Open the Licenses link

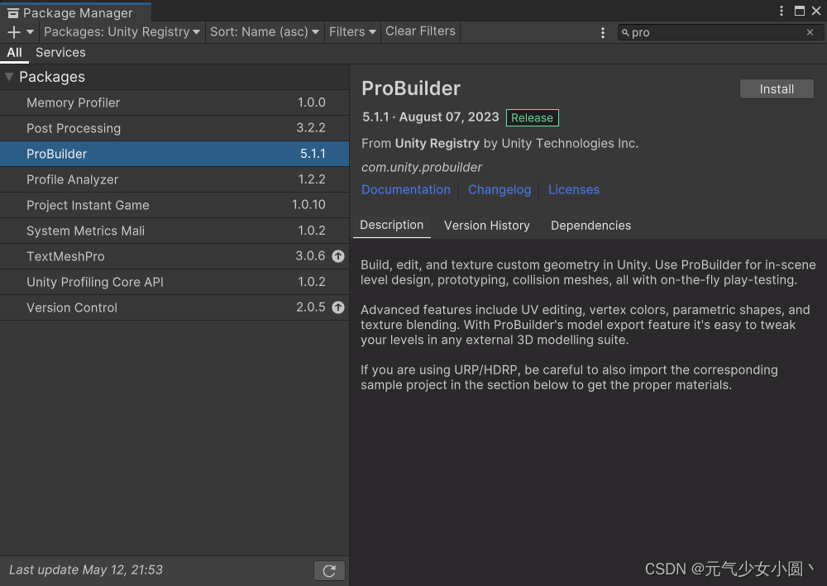(x=574, y=190)
